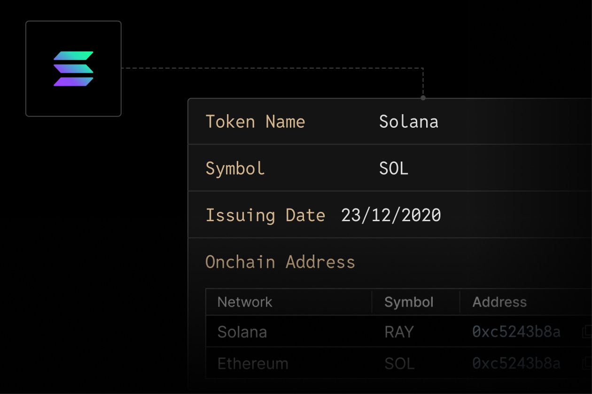Open the Onchain Address section heading
592x394 pixels.
point(280,262)
